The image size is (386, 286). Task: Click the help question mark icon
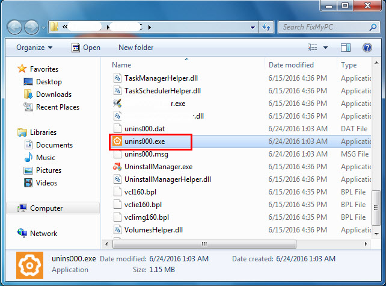[x=367, y=48]
